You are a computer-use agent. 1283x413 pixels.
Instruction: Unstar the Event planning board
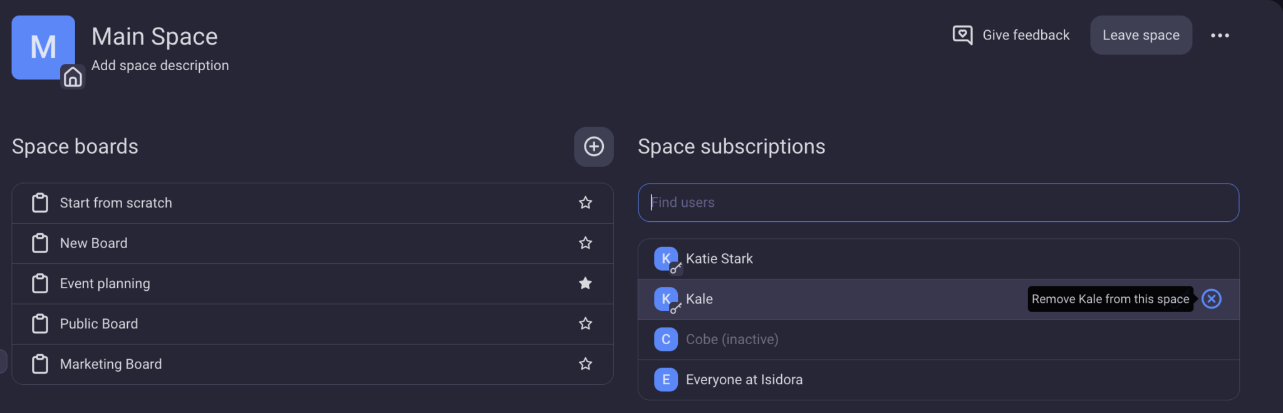[585, 283]
